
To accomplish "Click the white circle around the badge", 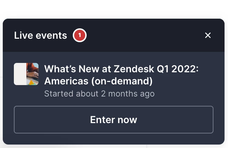I will (x=80, y=35).
